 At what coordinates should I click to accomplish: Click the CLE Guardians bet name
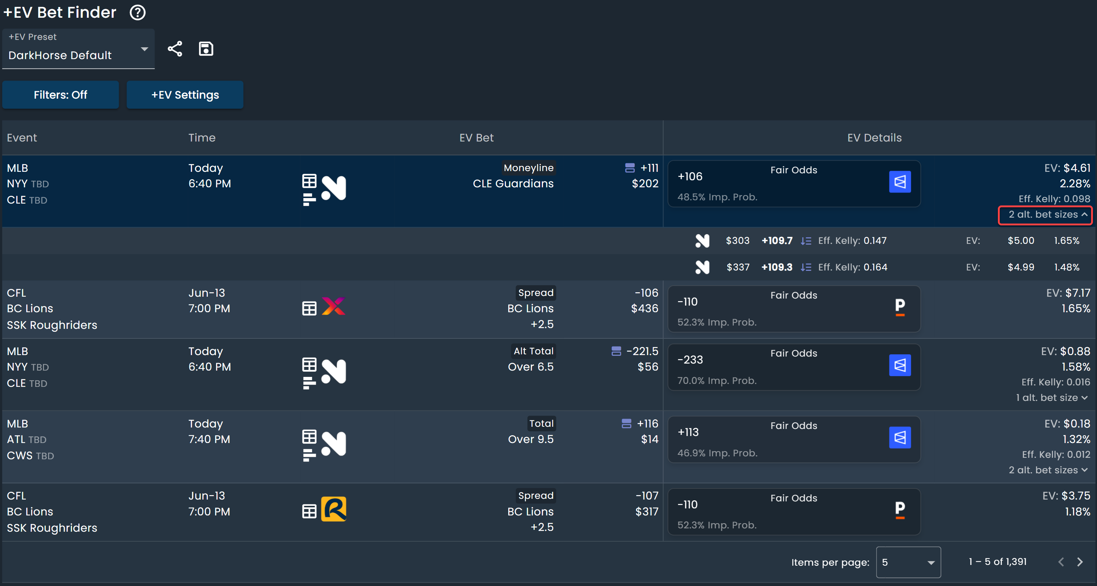click(513, 184)
